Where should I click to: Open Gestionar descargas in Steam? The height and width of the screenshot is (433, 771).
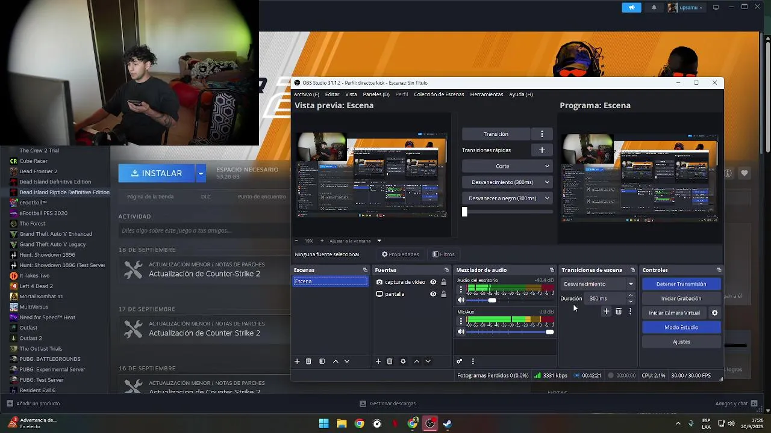point(387,404)
